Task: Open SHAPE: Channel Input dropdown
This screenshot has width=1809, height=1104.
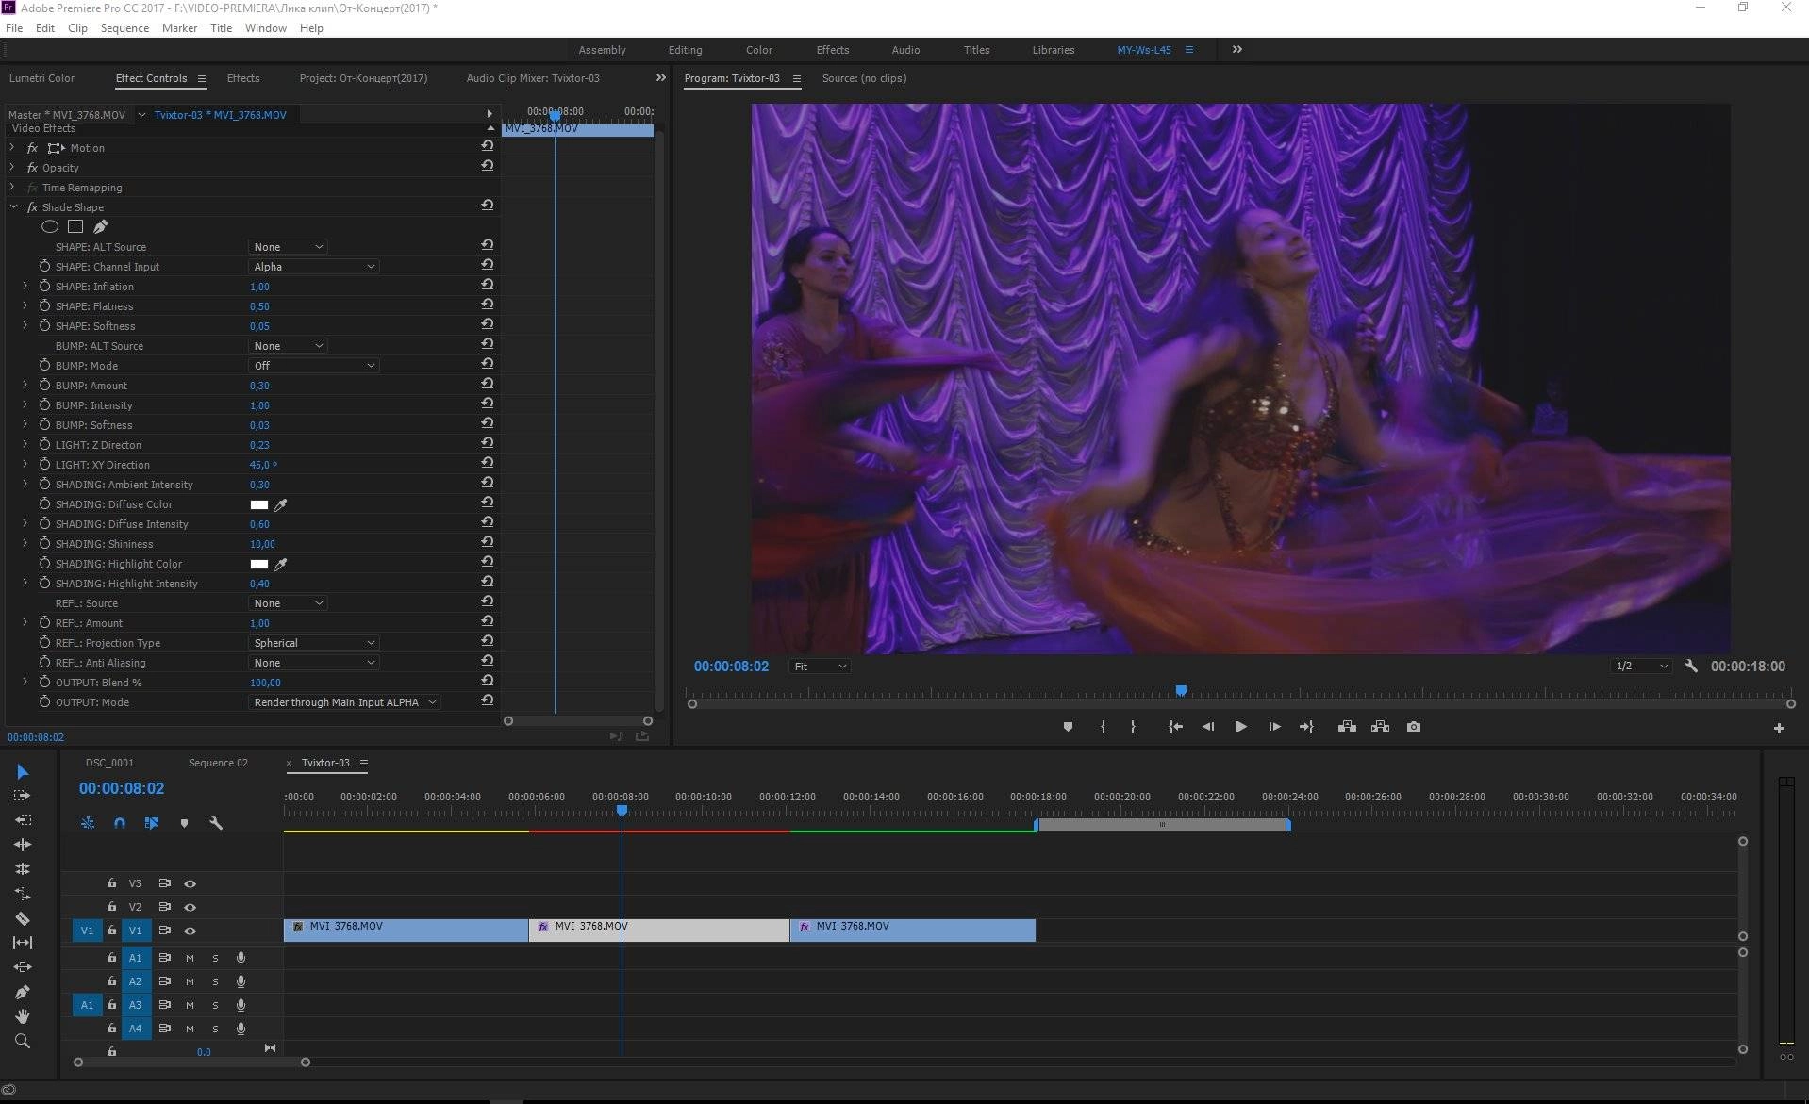Action: tap(314, 267)
